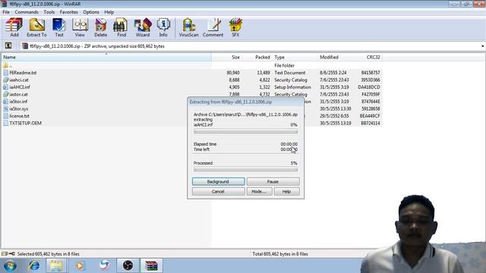
Task: Click 'Setup Information' type cell
Action: (x=292, y=87)
